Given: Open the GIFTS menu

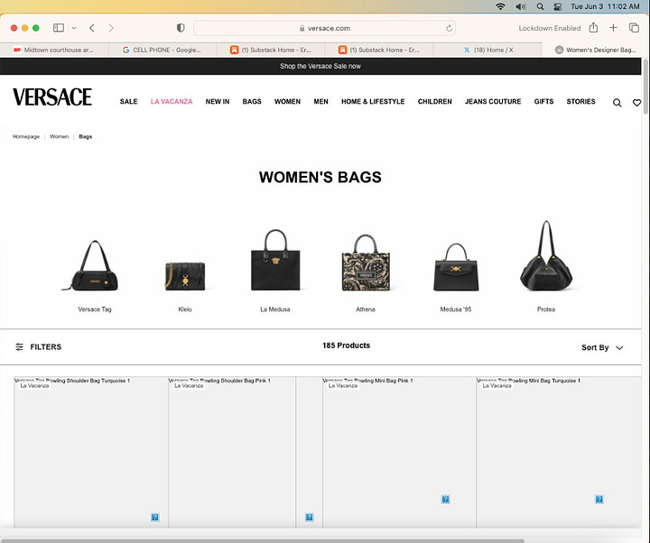Looking at the screenshot, I should (x=543, y=102).
